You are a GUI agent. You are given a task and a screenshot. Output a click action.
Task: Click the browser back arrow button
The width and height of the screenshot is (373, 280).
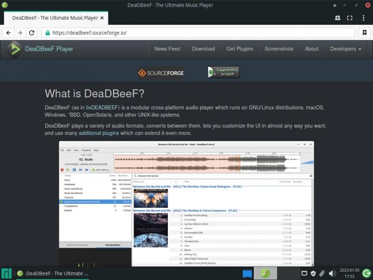(9, 32)
